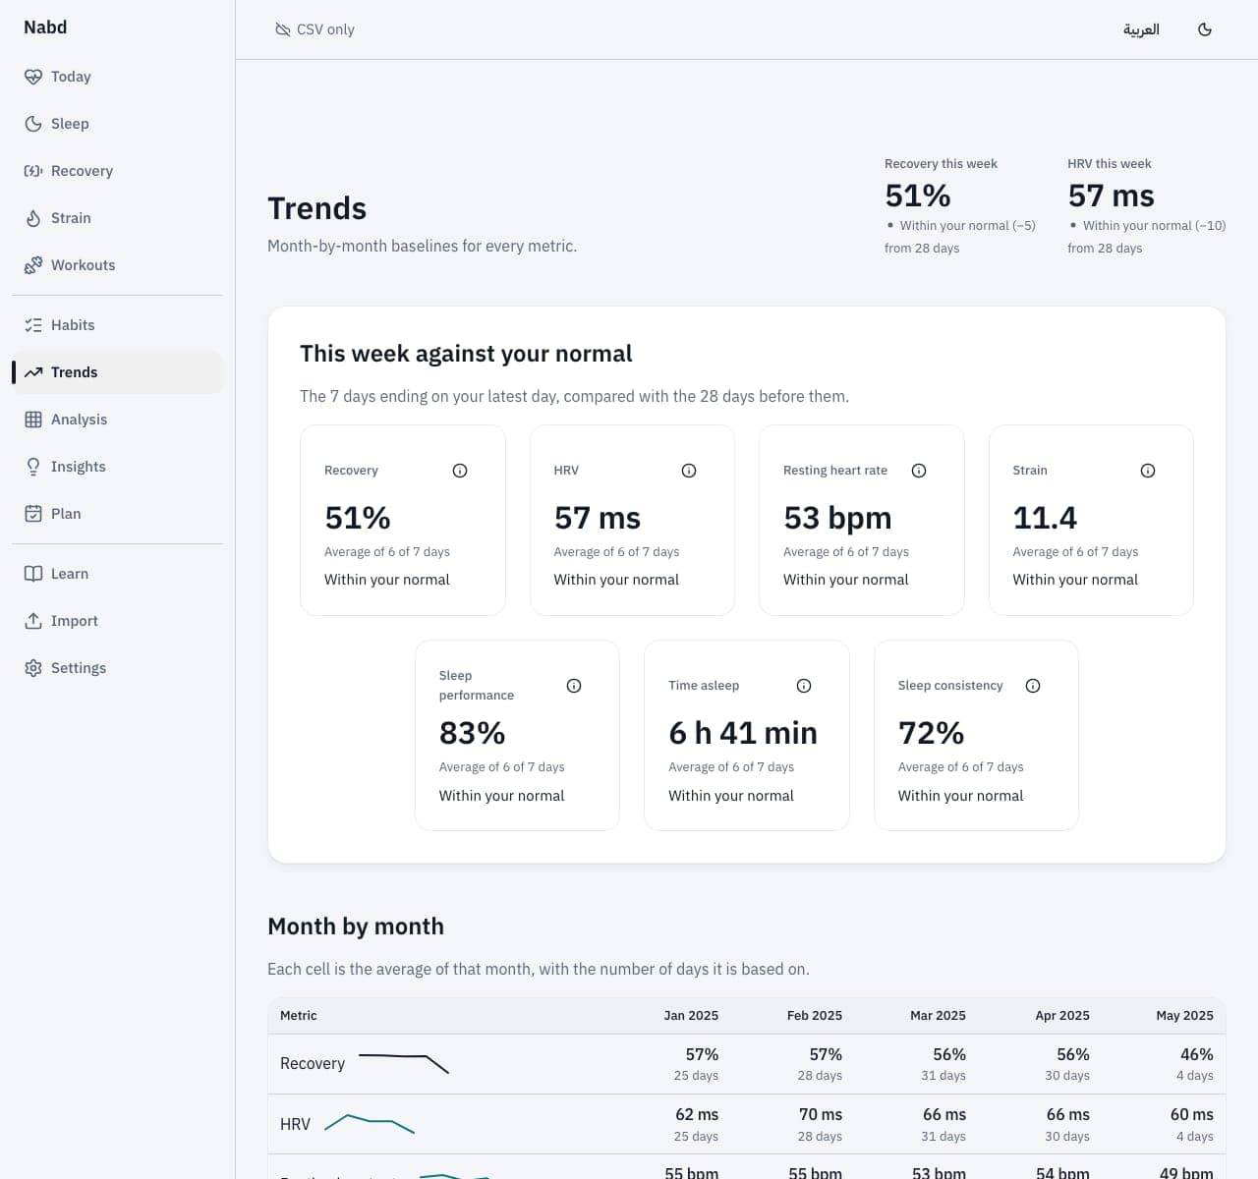This screenshot has width=1258, height=1179.
Task: Show Time asleep info tooltip icon
Action: click(804, 686)
